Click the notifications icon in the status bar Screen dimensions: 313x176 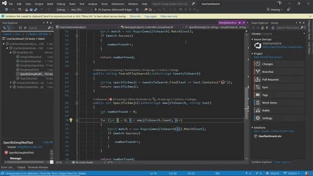[307, 174]
